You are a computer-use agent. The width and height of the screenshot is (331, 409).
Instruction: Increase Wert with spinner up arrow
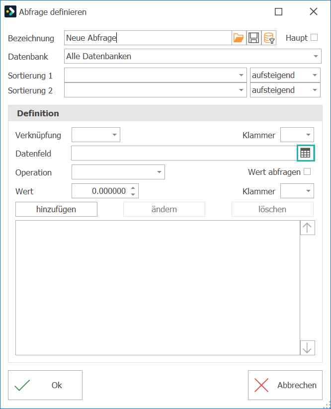133,188
